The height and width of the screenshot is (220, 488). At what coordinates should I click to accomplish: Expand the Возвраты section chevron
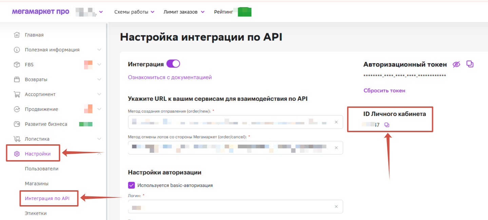(99, 79)
